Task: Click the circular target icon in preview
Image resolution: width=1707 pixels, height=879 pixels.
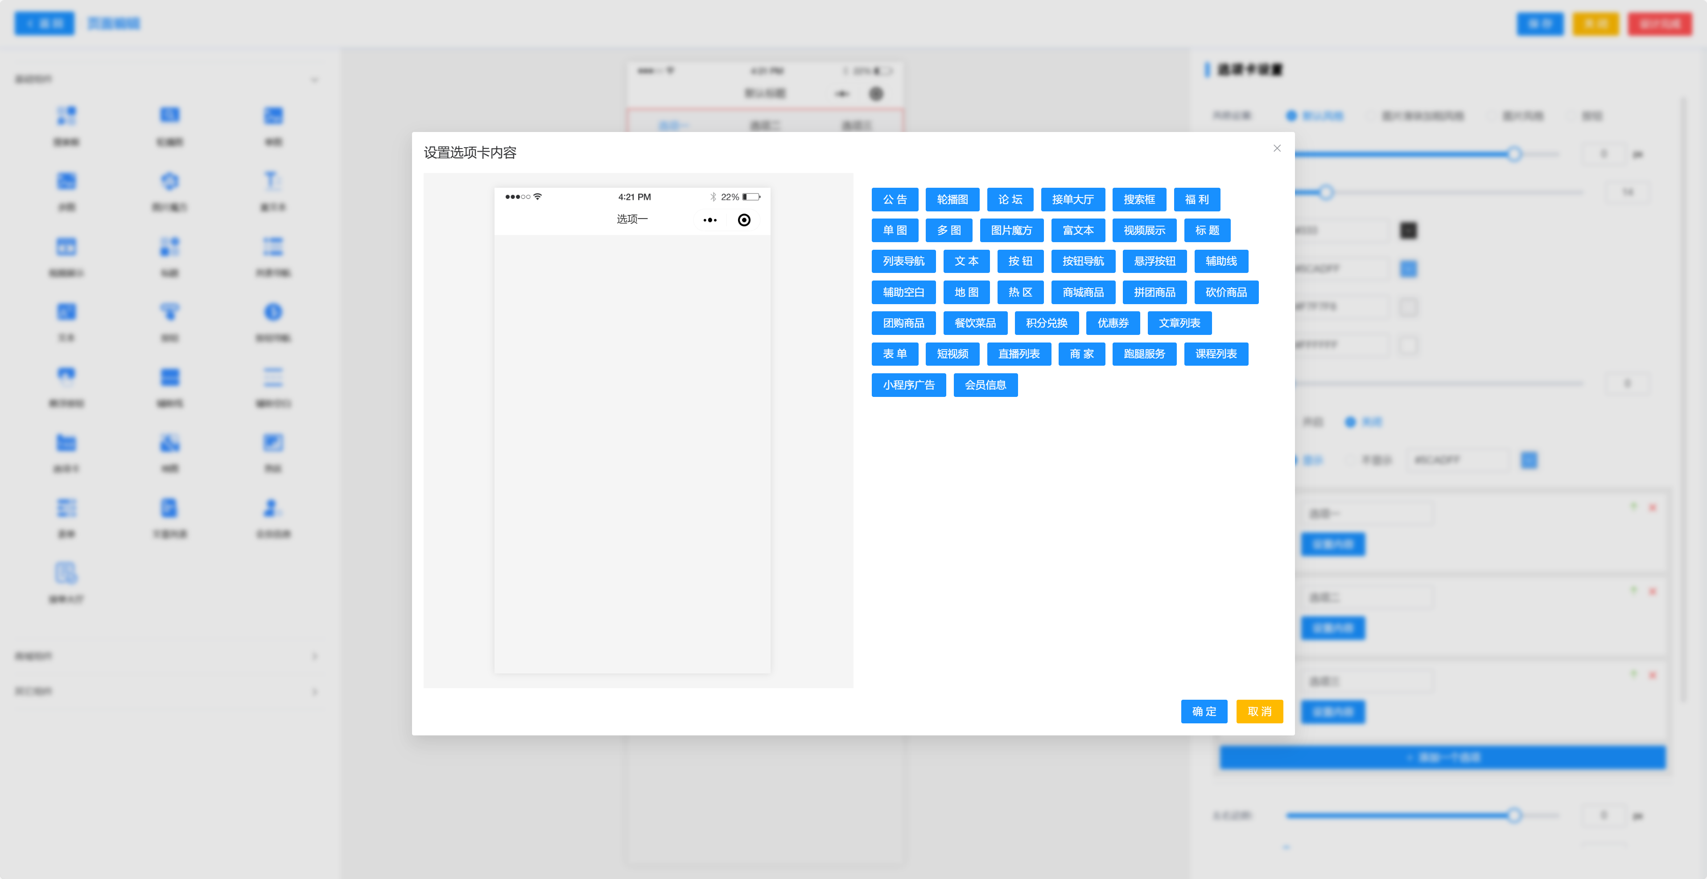Action: coord(743,220)
